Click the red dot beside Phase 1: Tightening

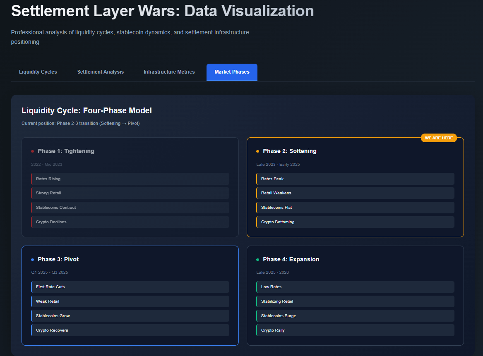32,151
